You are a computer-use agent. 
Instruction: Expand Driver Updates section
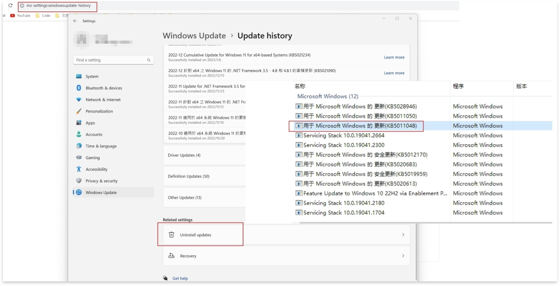tap(184, 155)
